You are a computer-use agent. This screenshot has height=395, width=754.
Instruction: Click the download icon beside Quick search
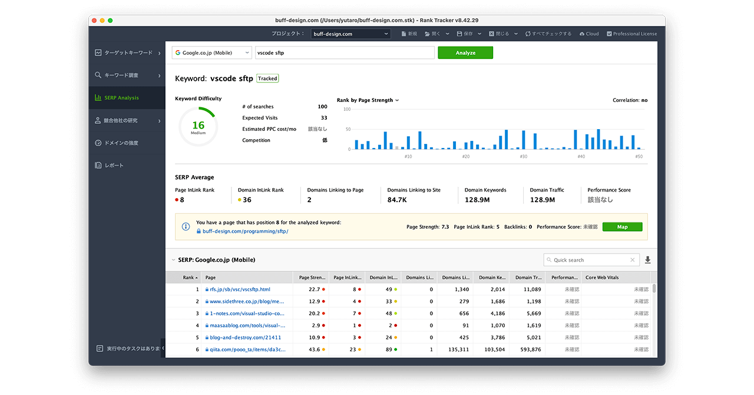point(648,260)
